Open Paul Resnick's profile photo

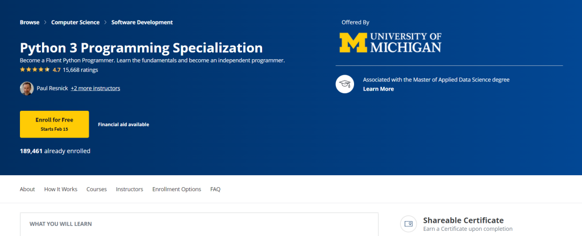tap(27, 89)
